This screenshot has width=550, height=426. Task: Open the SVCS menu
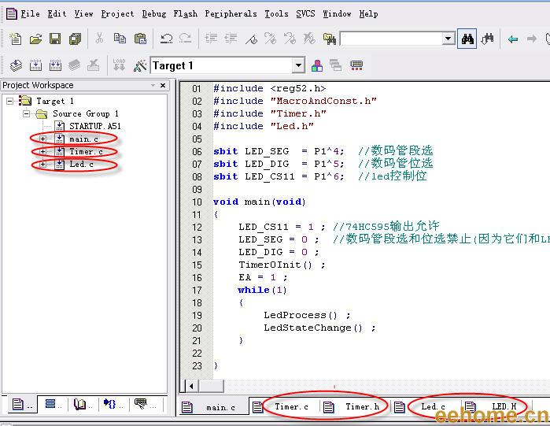point(305,13)
